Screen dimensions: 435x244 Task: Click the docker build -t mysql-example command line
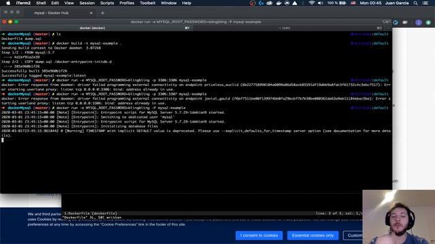coord(89,43)
